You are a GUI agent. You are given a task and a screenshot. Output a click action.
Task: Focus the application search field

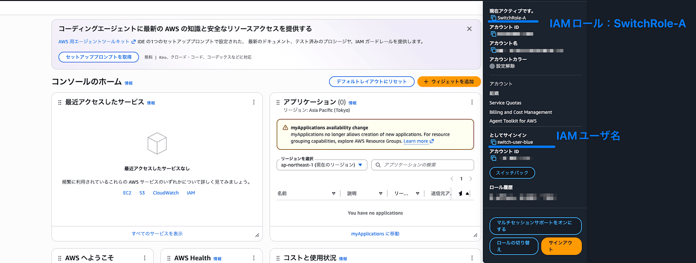pyautogui.click(x=422, y=165)
